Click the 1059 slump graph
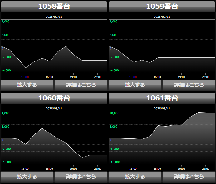 tap(162, 46)
